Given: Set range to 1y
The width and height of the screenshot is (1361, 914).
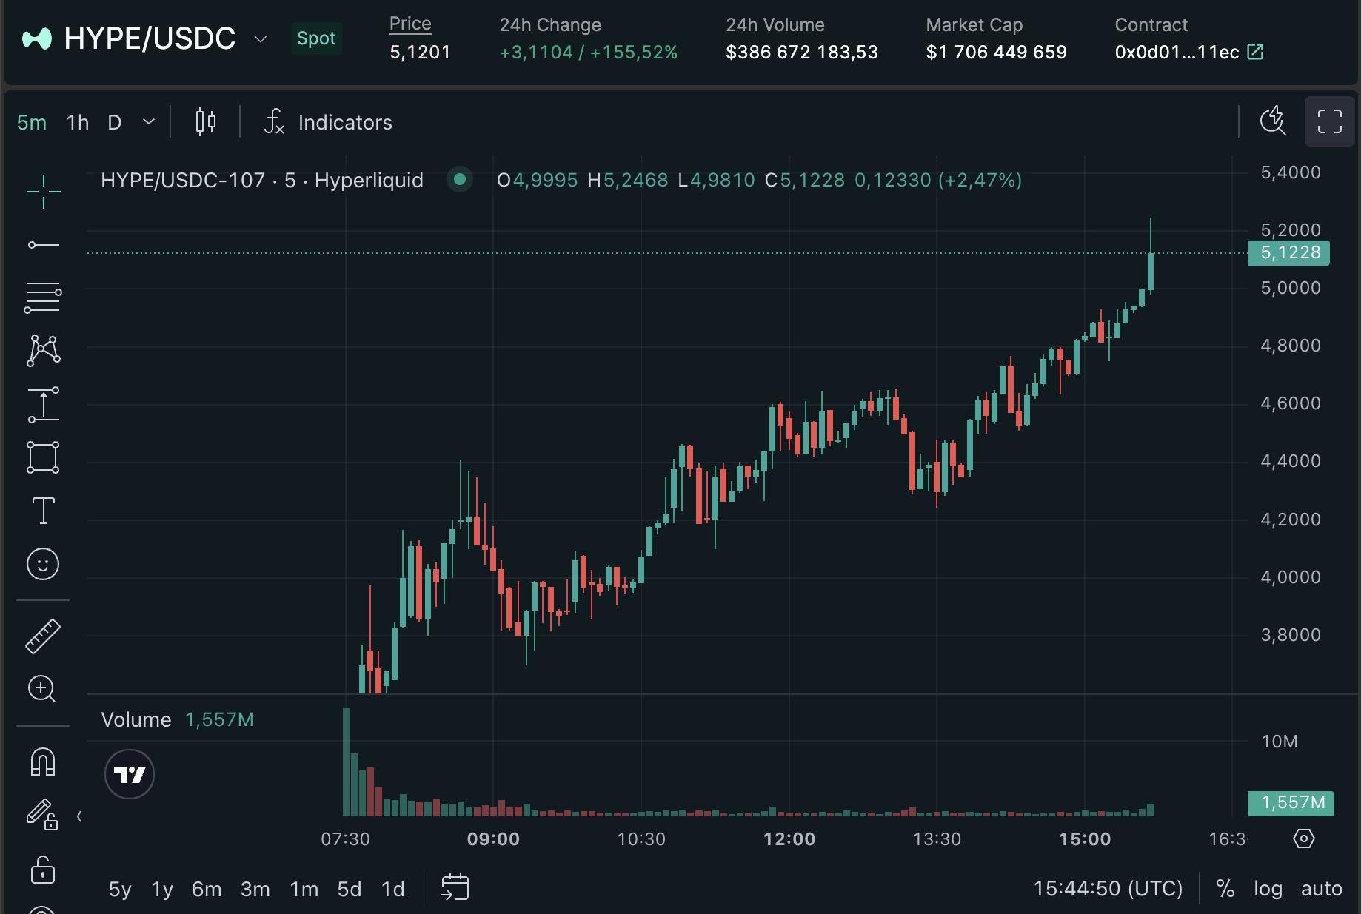Looking at the screenshot, I should [162, 889].
